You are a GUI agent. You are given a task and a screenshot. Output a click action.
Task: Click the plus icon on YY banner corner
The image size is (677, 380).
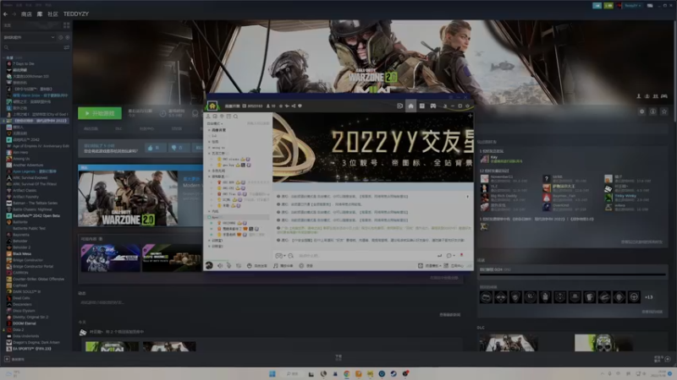coord(470,116)
